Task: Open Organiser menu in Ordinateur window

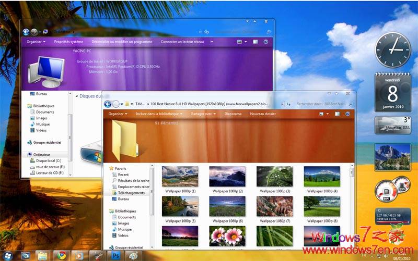Action: [x=36, y=42]
